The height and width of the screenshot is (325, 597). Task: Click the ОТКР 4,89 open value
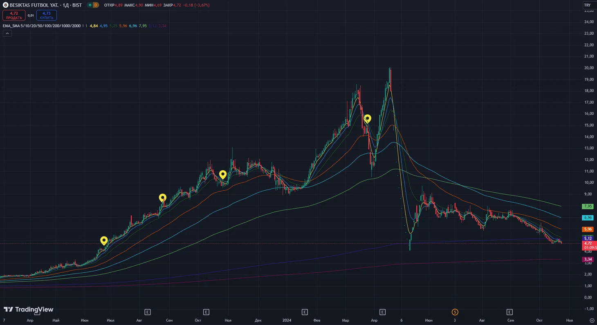(x=113, y=5)
